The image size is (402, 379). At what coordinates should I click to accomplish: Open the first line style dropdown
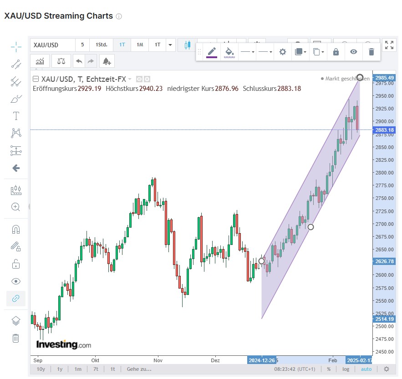pyautogui.click(x=247, y=52)
